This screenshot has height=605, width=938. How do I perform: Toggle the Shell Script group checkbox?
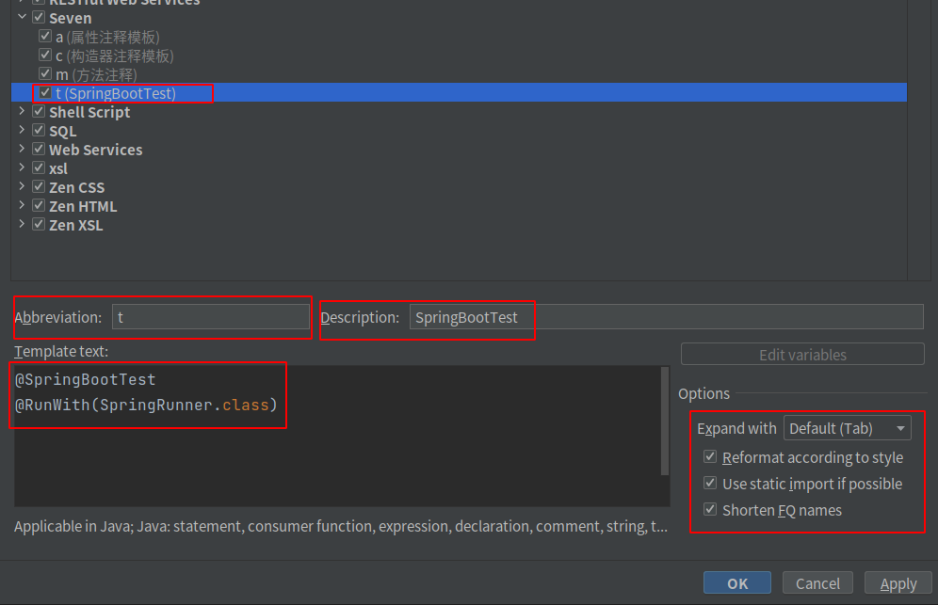(x=39, y=111)
